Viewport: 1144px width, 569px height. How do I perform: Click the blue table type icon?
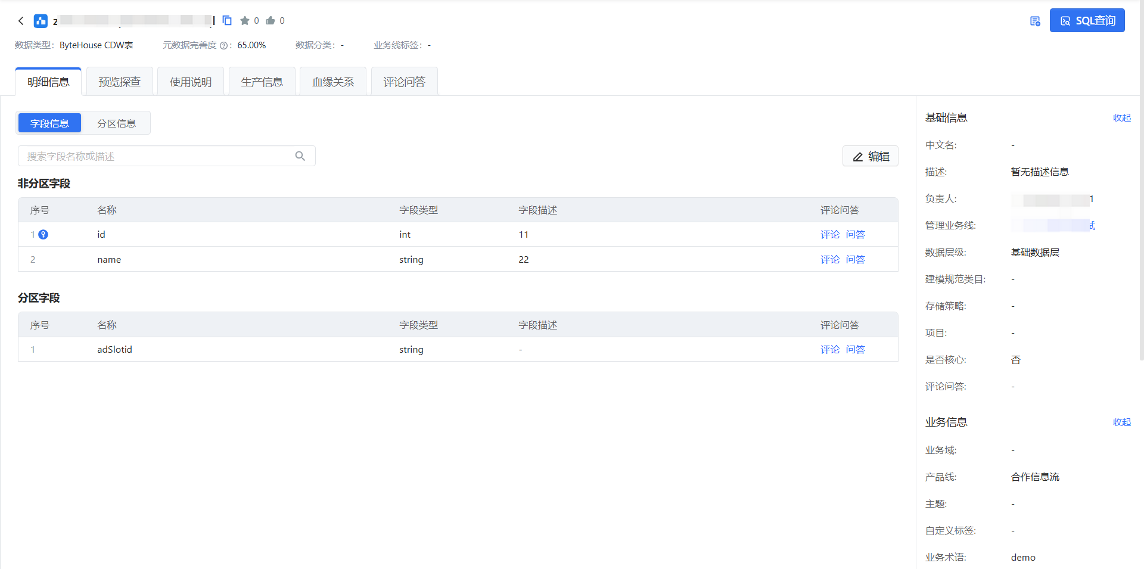(x=41, y=21)
